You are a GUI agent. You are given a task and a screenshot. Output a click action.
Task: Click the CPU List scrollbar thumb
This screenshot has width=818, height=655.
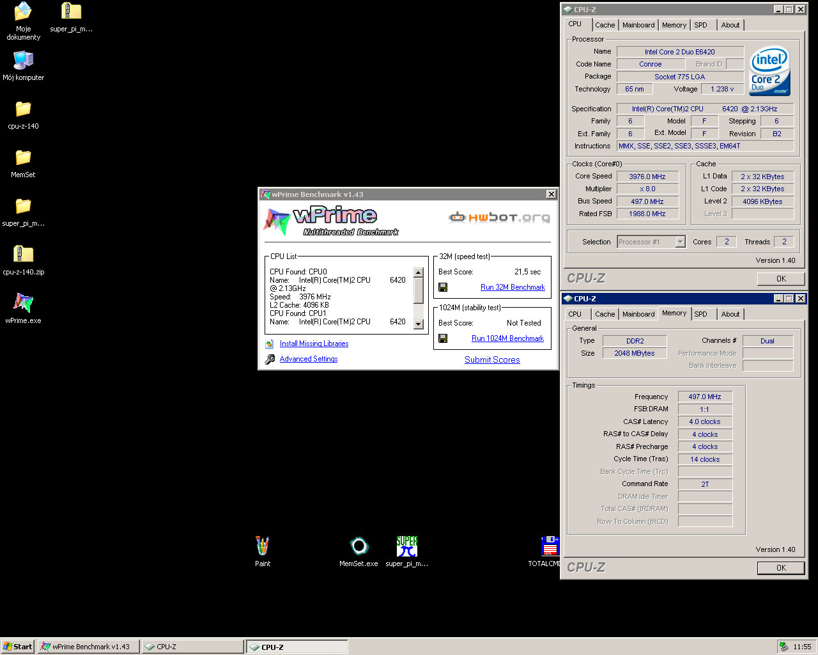tap(419, 290)
